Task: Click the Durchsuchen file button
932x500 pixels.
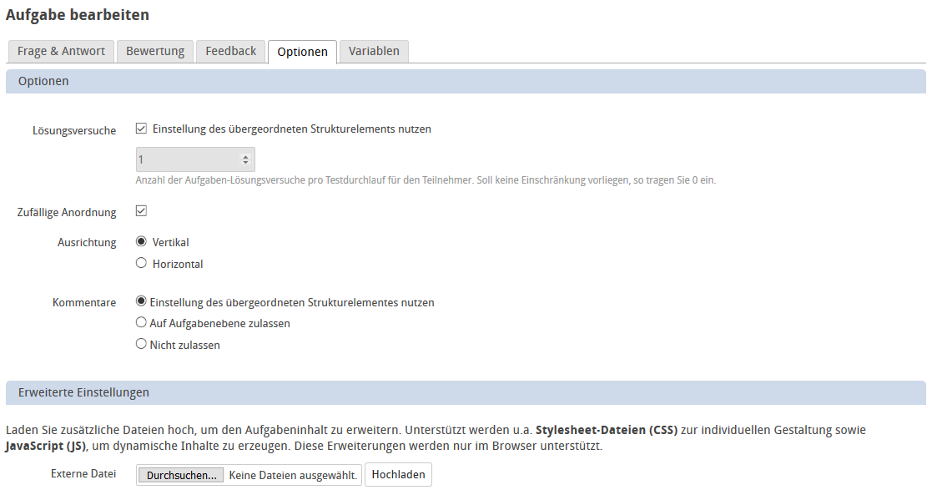Action: click(x=180, y=474)
